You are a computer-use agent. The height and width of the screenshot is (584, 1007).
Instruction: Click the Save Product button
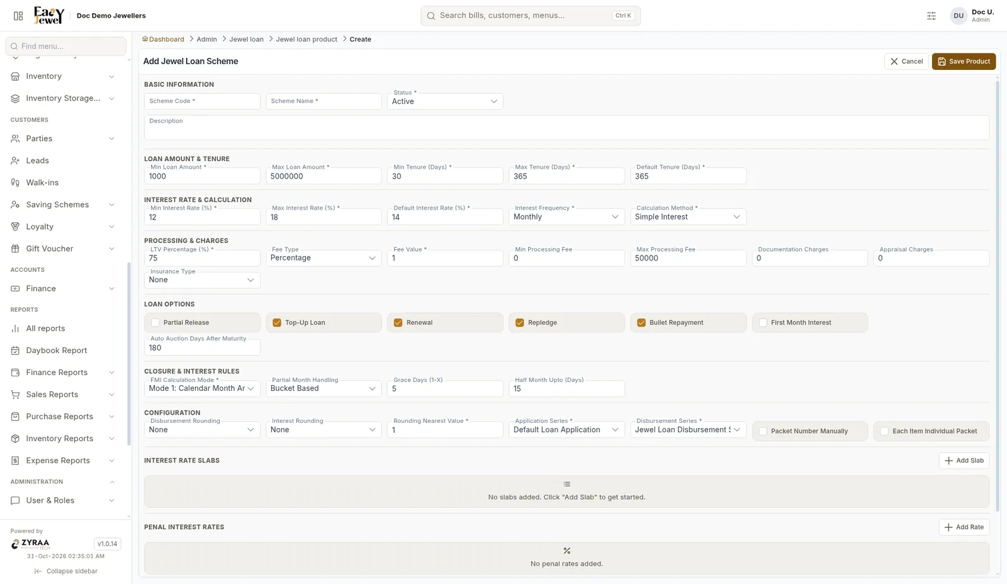[964, 62]
